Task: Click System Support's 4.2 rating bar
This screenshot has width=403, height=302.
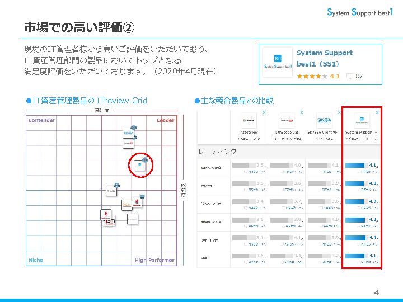Action: coord(357,220)
